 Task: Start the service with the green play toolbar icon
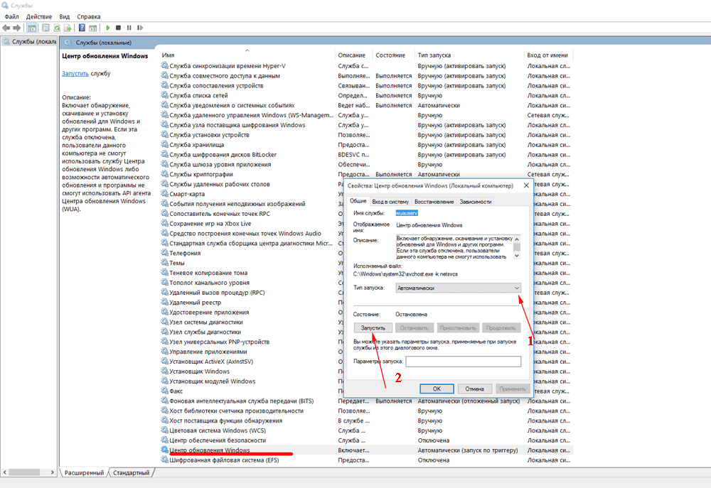(x=108, y=28)
